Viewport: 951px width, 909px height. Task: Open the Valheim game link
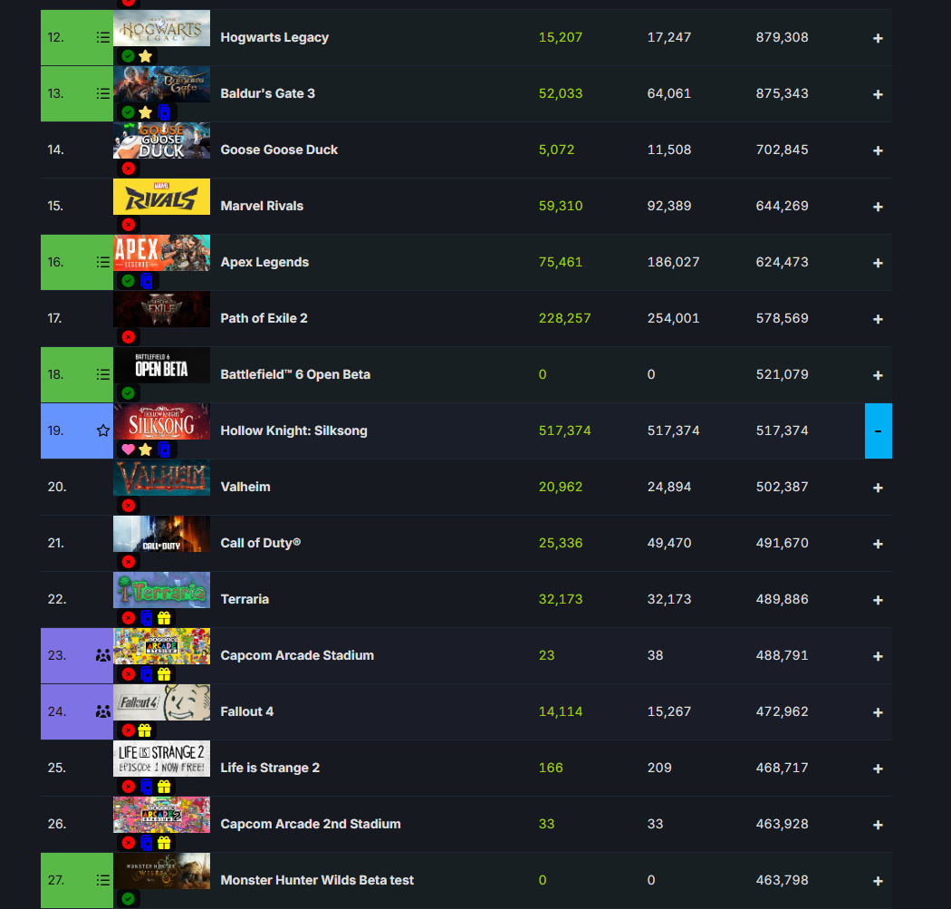pos(245,488)
